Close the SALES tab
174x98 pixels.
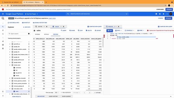[64, 27]
